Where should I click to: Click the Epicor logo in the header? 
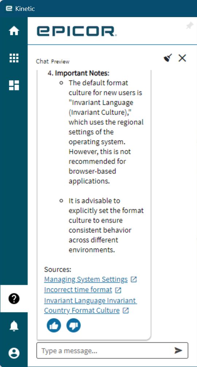click(76, 31)
